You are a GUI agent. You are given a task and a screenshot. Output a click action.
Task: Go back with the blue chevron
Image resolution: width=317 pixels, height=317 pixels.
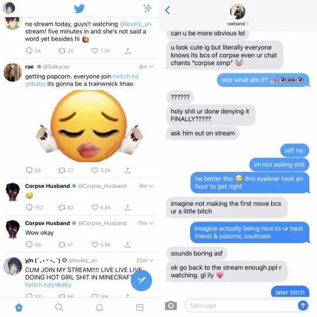point(167,10)
